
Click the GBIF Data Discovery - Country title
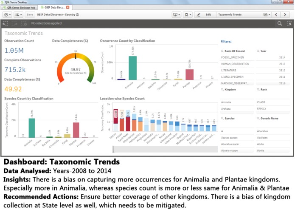(x=56, y=14)
